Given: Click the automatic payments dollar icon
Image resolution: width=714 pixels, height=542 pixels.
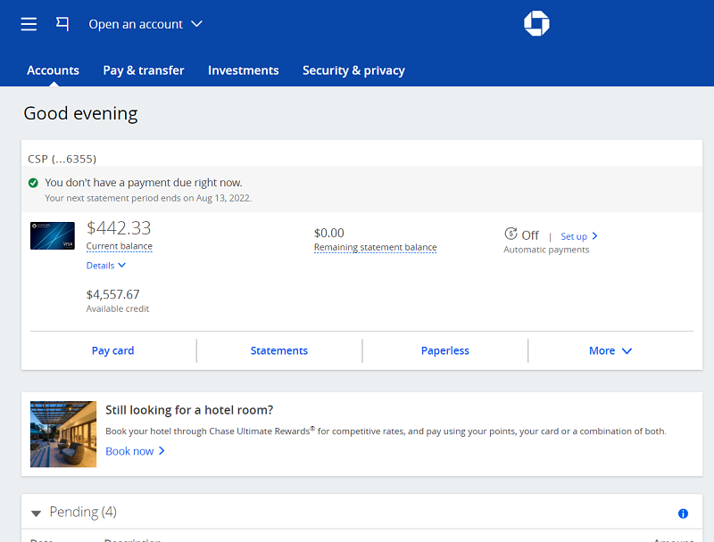Looking at the screenshot, I should point(511,234).
